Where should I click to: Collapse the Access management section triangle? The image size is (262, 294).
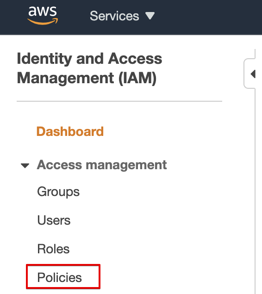(25, 166)
